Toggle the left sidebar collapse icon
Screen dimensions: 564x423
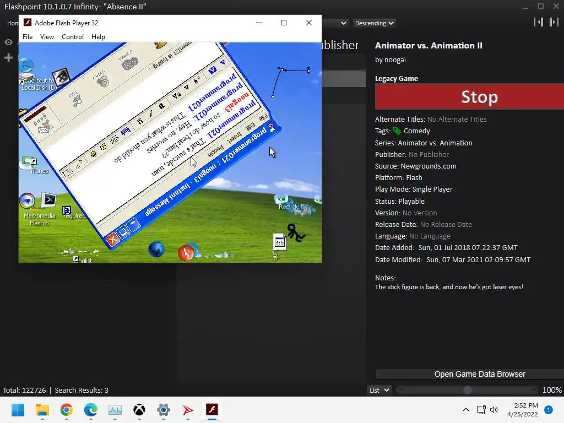(539, 22)
